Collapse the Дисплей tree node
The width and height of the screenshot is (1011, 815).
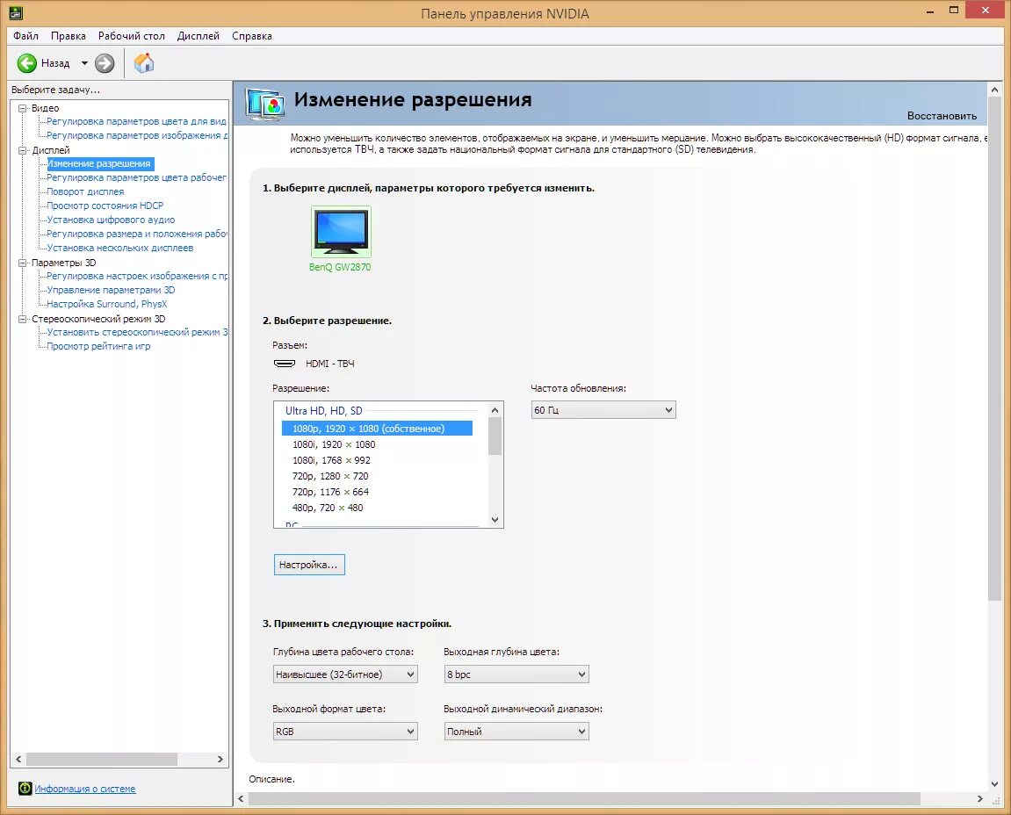coord(23,150)
